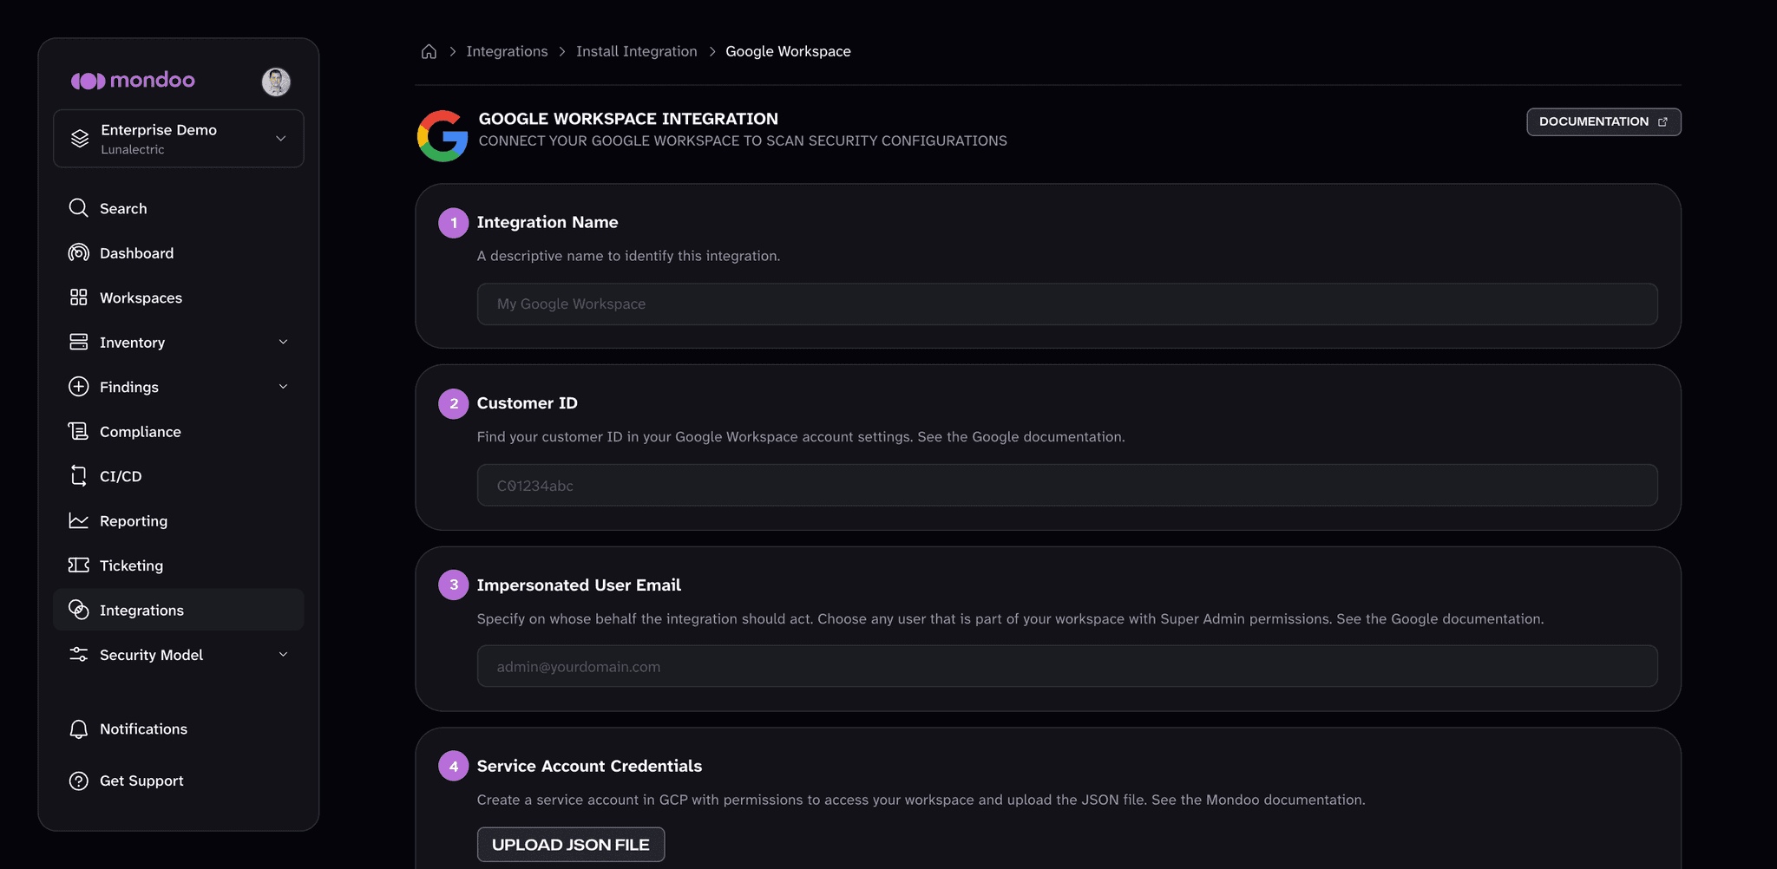Click the Compliance scroll icon
Viewport: 1777px width, 869px height.
pos(78,431)
